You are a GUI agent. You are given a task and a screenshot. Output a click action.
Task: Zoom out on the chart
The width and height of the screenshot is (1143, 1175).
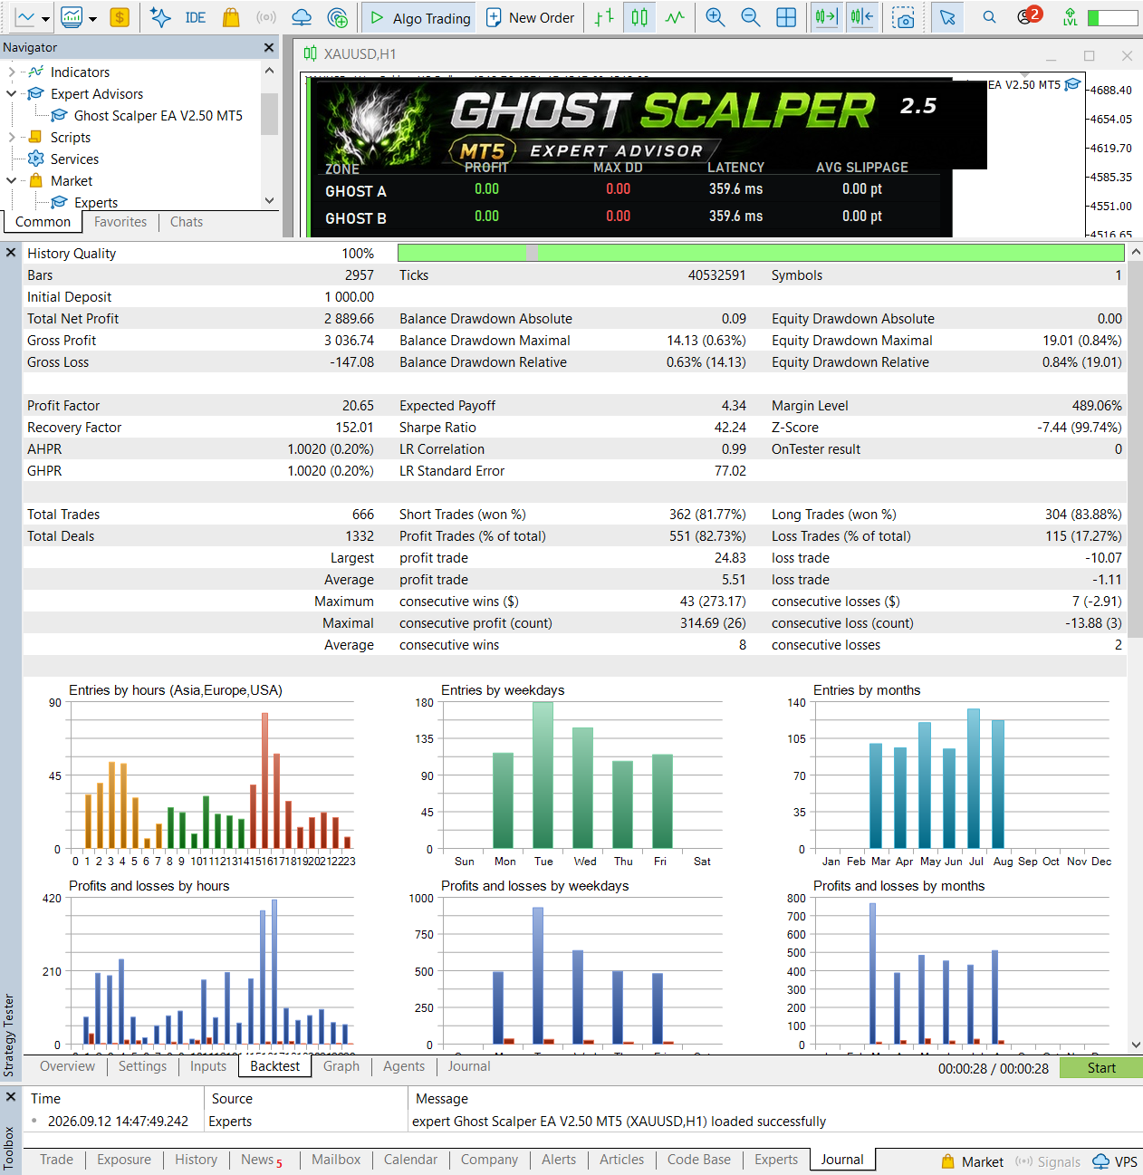751,17
